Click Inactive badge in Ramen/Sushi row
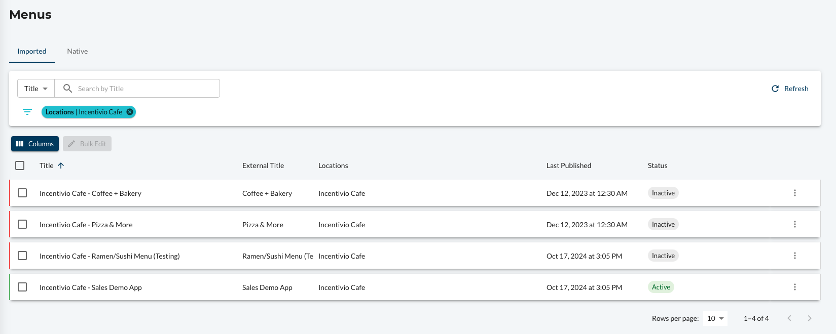Screen dimensions: 836x334 coord(663,256)
